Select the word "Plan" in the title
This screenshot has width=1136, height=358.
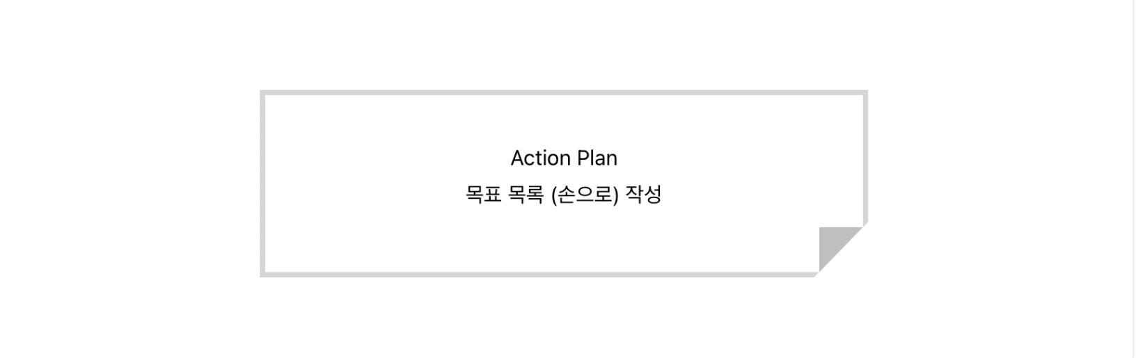[x=597, y=158]
